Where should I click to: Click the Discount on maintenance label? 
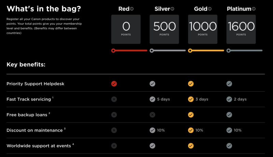pos(34,130)
